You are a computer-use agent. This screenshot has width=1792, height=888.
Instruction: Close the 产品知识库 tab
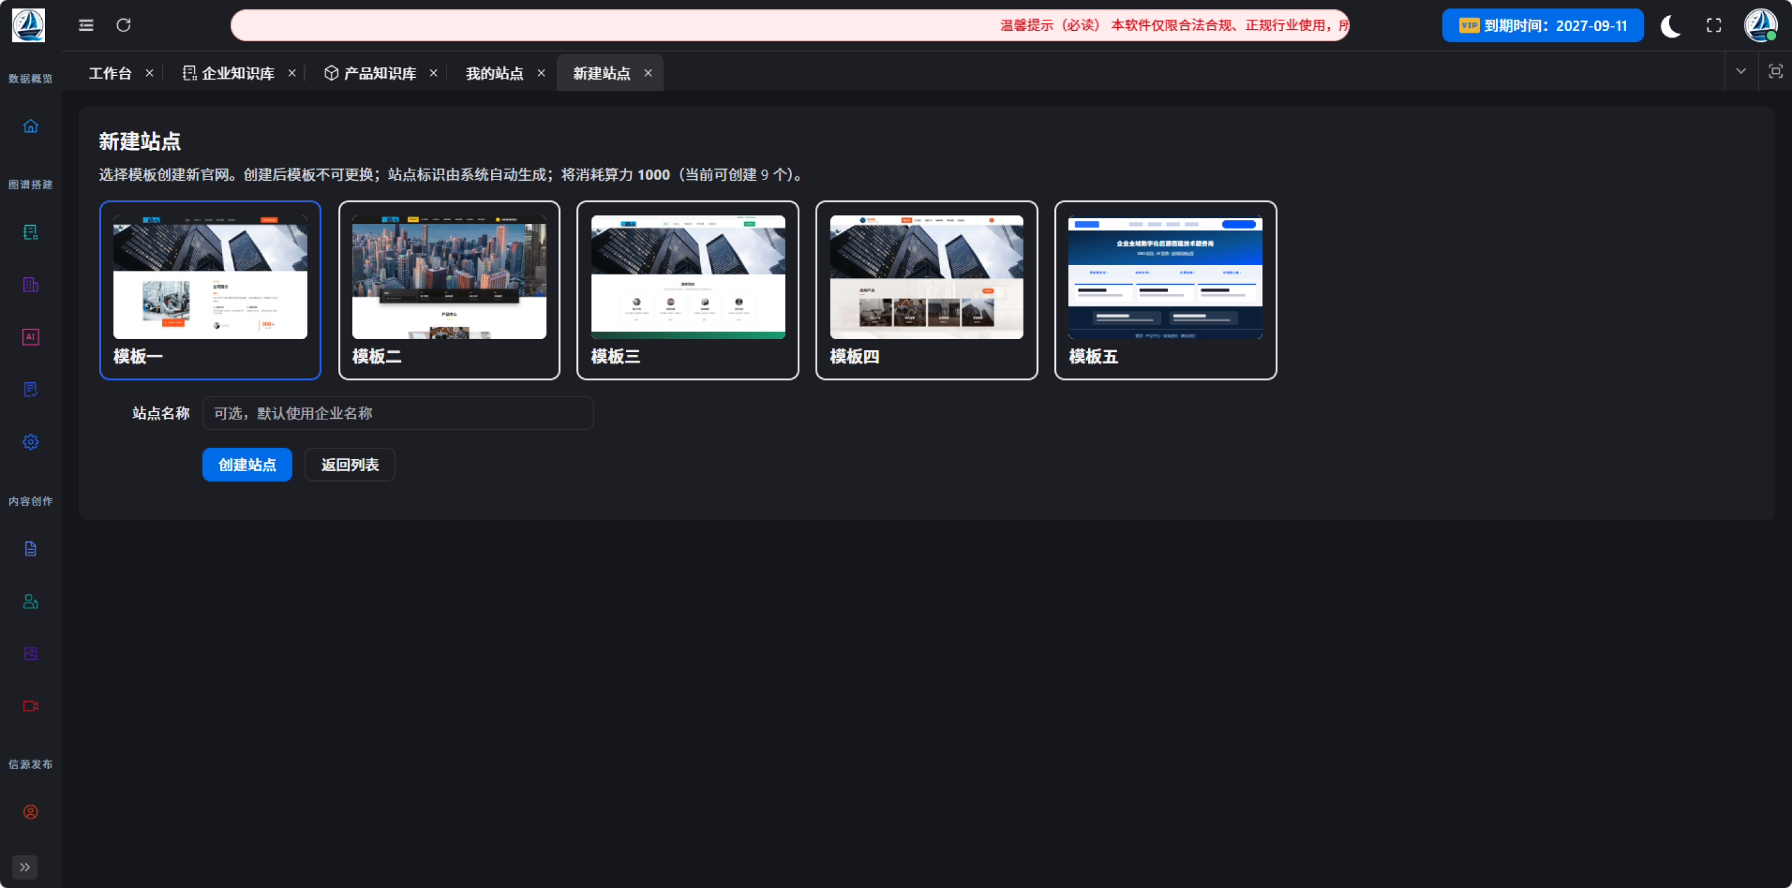[432, 73]
